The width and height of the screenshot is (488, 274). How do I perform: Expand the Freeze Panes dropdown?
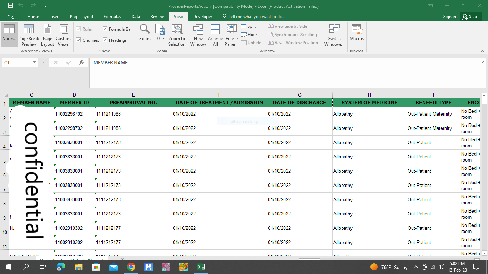click(x=231, y=35)
